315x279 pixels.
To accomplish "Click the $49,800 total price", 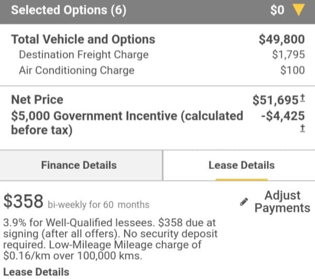I will [x=281, y=39].
